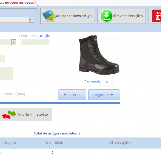Expand the dropdown left of the price field

click(x=14, y=42)
